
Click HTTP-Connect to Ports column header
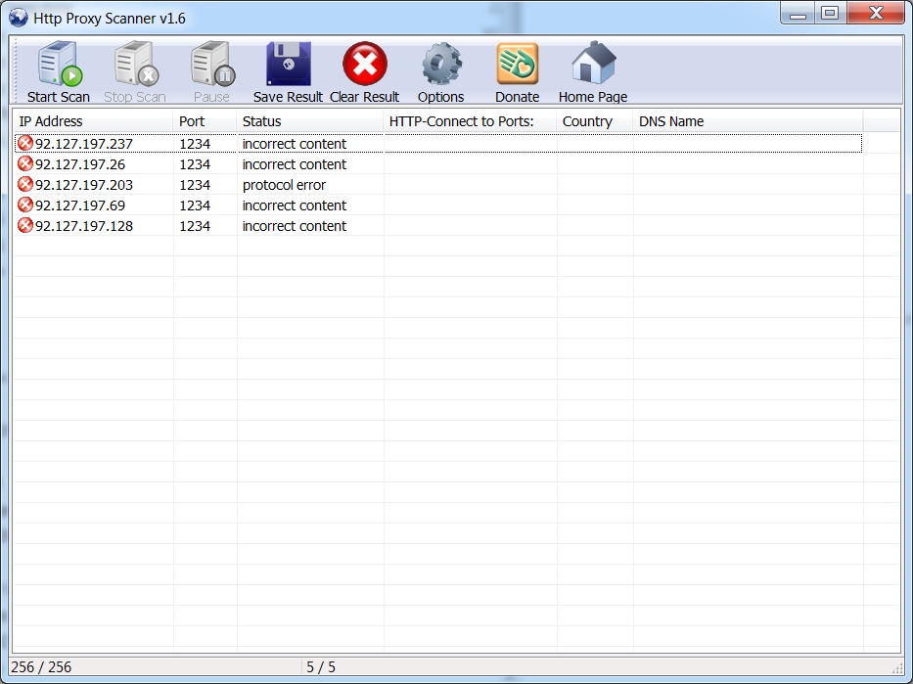470,121
